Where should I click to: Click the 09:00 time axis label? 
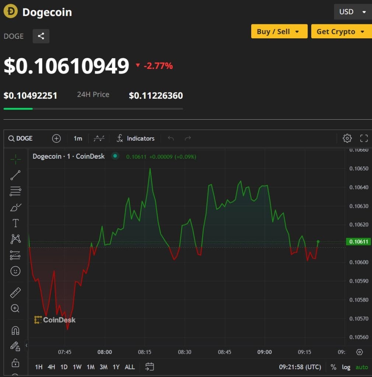point(264,352)
